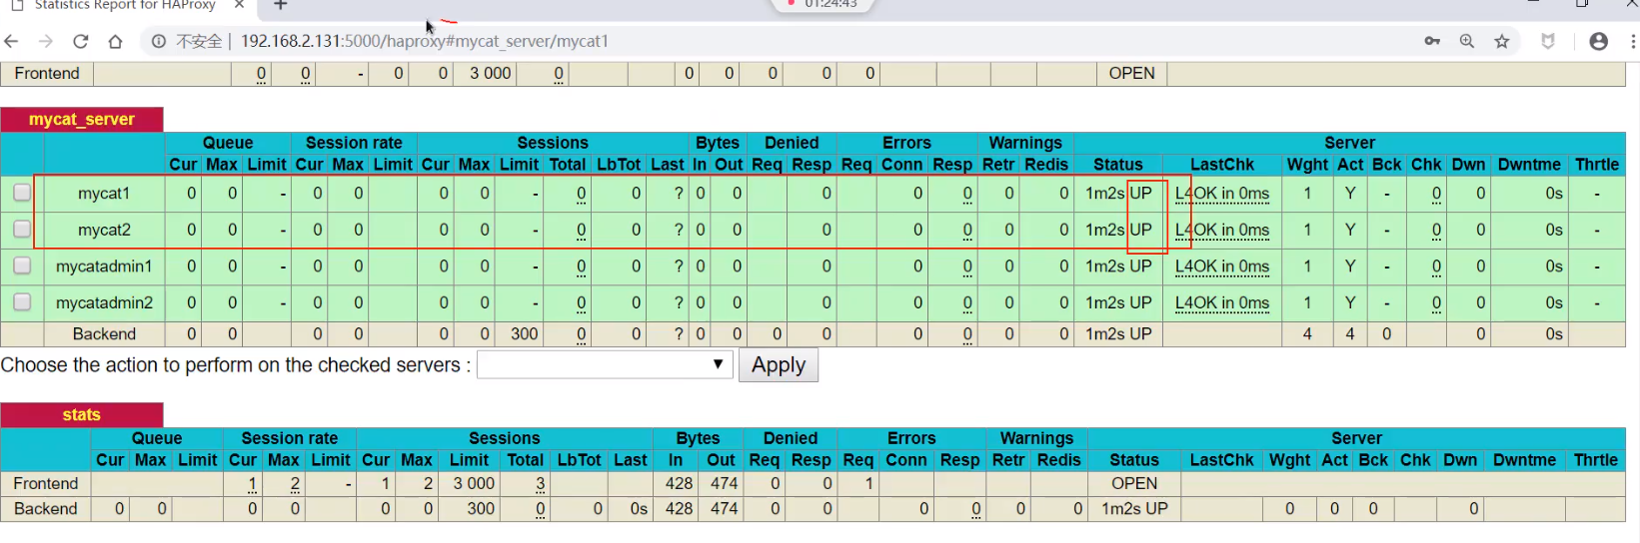Viewport: 1640px width, 543px height.
Task: Close the Statistics Report for HAProxy tab
Action: (239, 6)
